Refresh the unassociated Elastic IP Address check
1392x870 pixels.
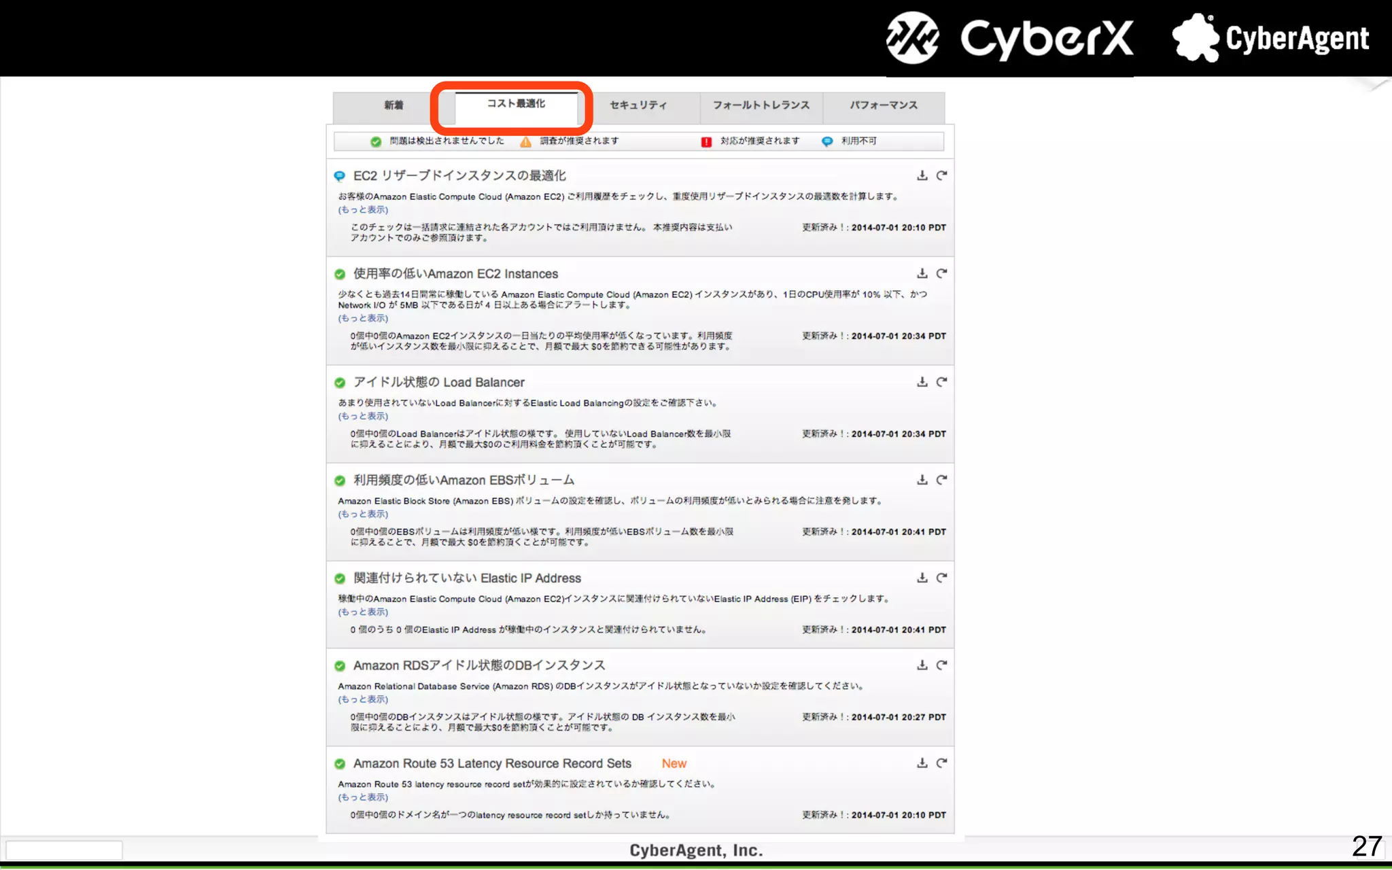[941, 578]
